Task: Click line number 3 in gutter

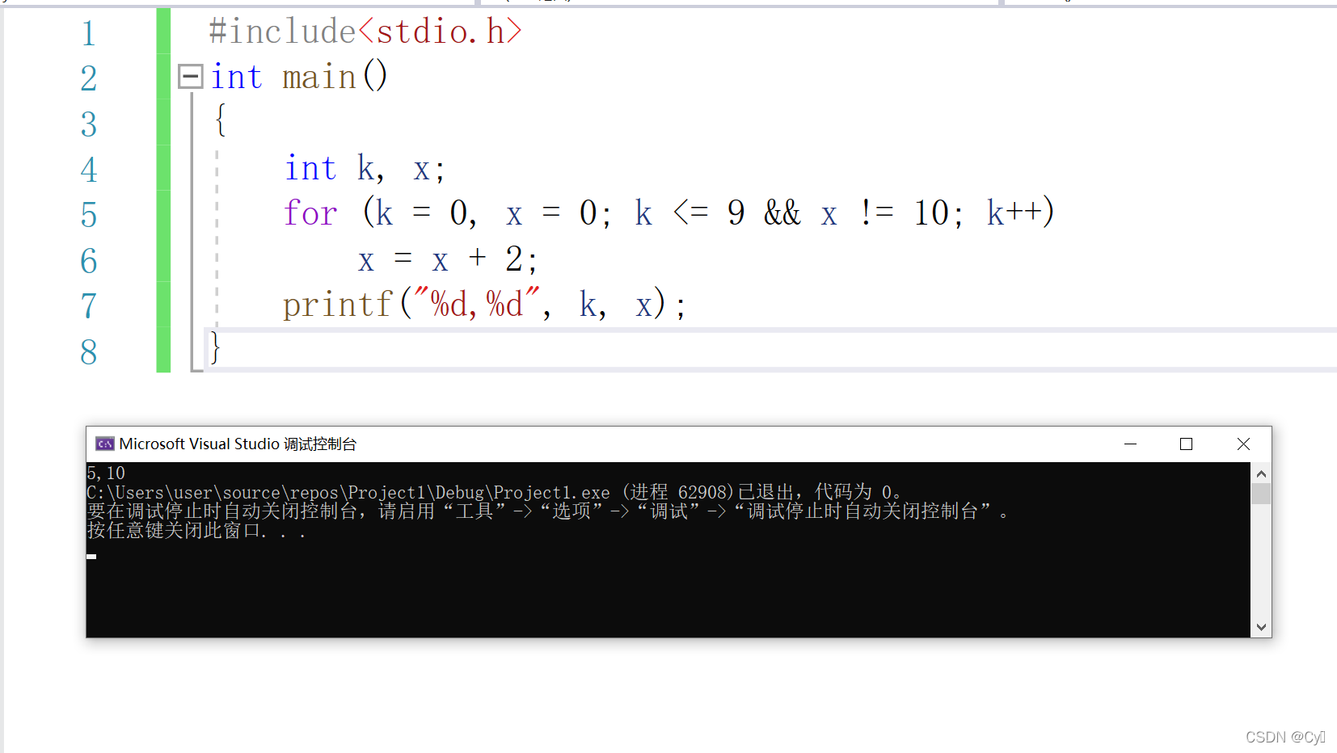Action: pyautogui.click(x=89, y=124)
